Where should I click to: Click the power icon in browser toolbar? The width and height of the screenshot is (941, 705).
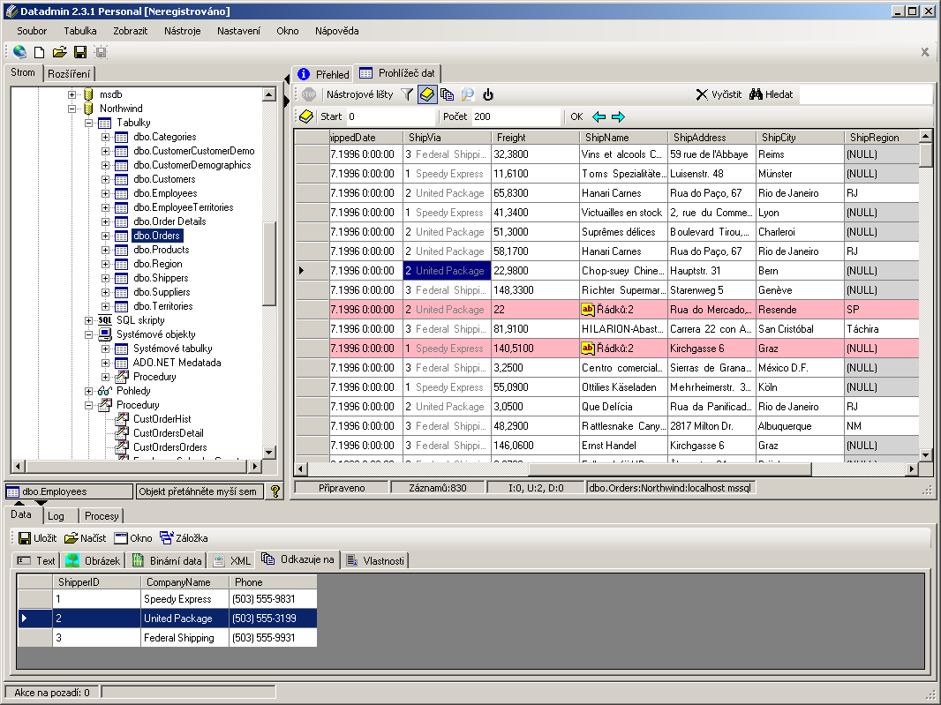[488, 94]
